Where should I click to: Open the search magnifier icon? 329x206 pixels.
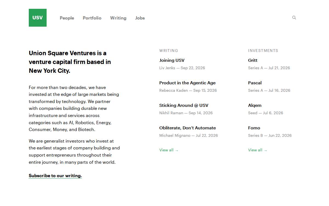294,18
